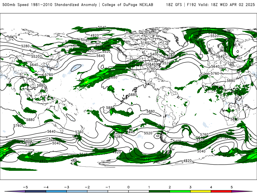The height and width of the screenshot is (193, 257).
Task: Click the title text '500mb Speed 1981-2010 Standardized Anomaly'
Action: coord(49,5)
